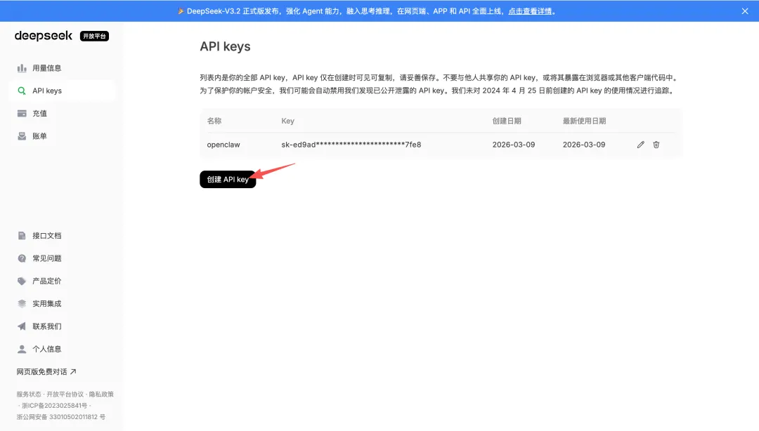Delete the openclaw key with trash icon
Image resolution: width=759 pixels, height=431 pixels.
pos(656,145)
